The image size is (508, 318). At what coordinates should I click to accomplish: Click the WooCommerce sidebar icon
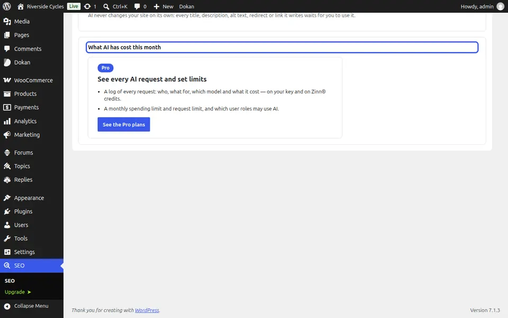coord(7,80)
